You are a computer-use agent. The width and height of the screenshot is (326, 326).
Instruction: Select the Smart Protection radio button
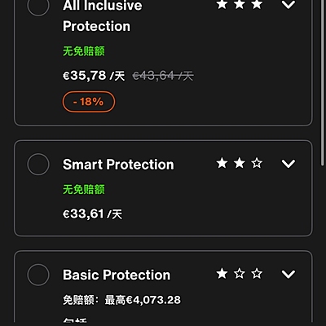click(38, 165)
